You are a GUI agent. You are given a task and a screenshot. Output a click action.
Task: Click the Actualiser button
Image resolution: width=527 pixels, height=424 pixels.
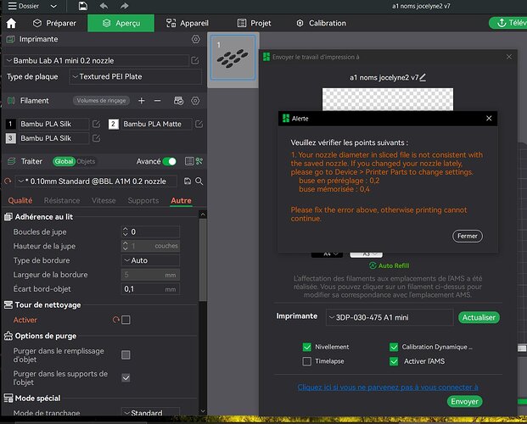479,317
